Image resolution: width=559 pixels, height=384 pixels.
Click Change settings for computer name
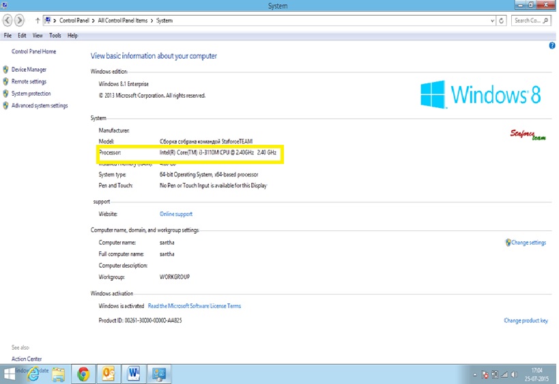point(529,243)
